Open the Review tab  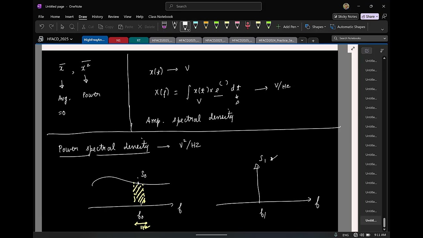113,17
